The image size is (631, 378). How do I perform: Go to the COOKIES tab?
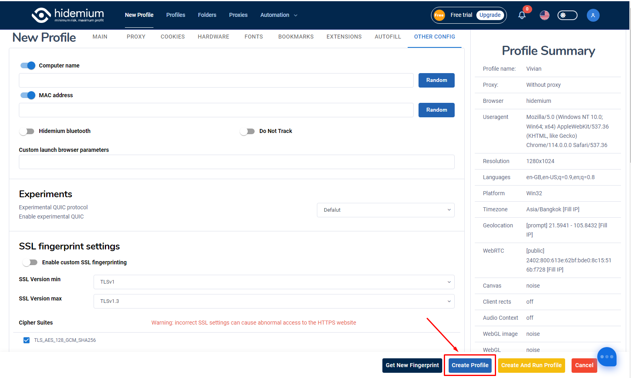click(x=173, y=37)
